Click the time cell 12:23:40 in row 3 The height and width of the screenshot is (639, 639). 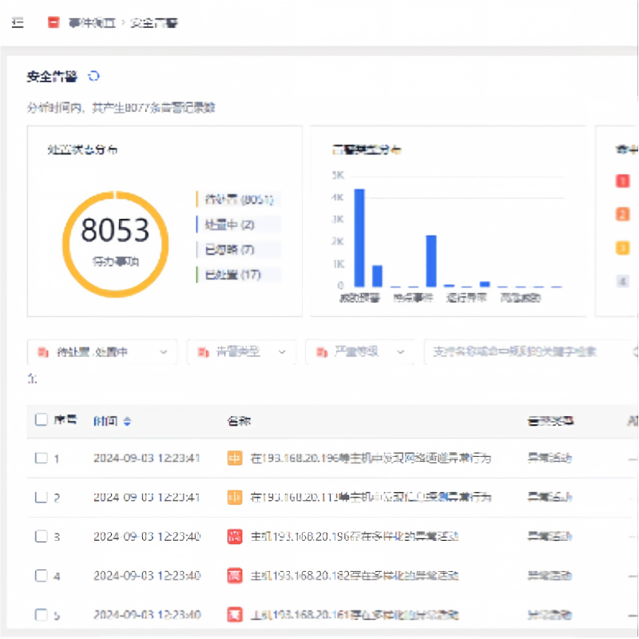[x=147, y=536]
